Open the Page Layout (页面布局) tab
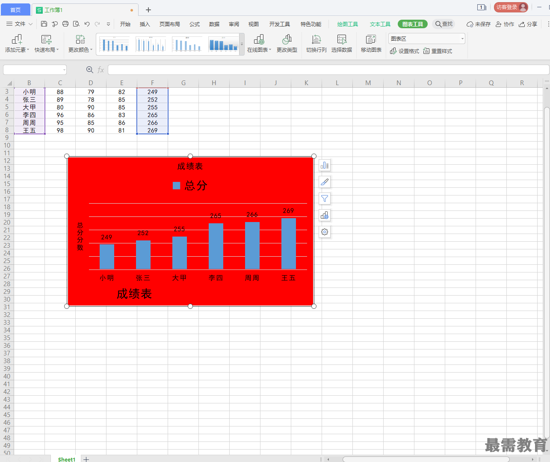This screenshot has height=462, width=550. 170,24
